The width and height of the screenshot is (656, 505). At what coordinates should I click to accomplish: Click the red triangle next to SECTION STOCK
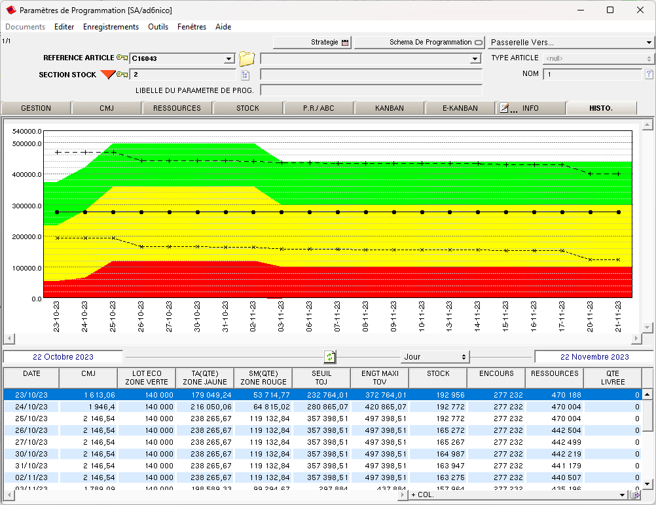click(x=107, y=75)
